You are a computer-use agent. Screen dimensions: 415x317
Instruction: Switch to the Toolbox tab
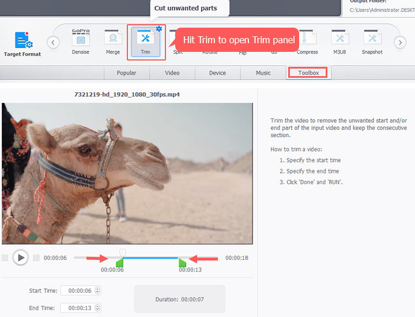[x=308, y=73]
